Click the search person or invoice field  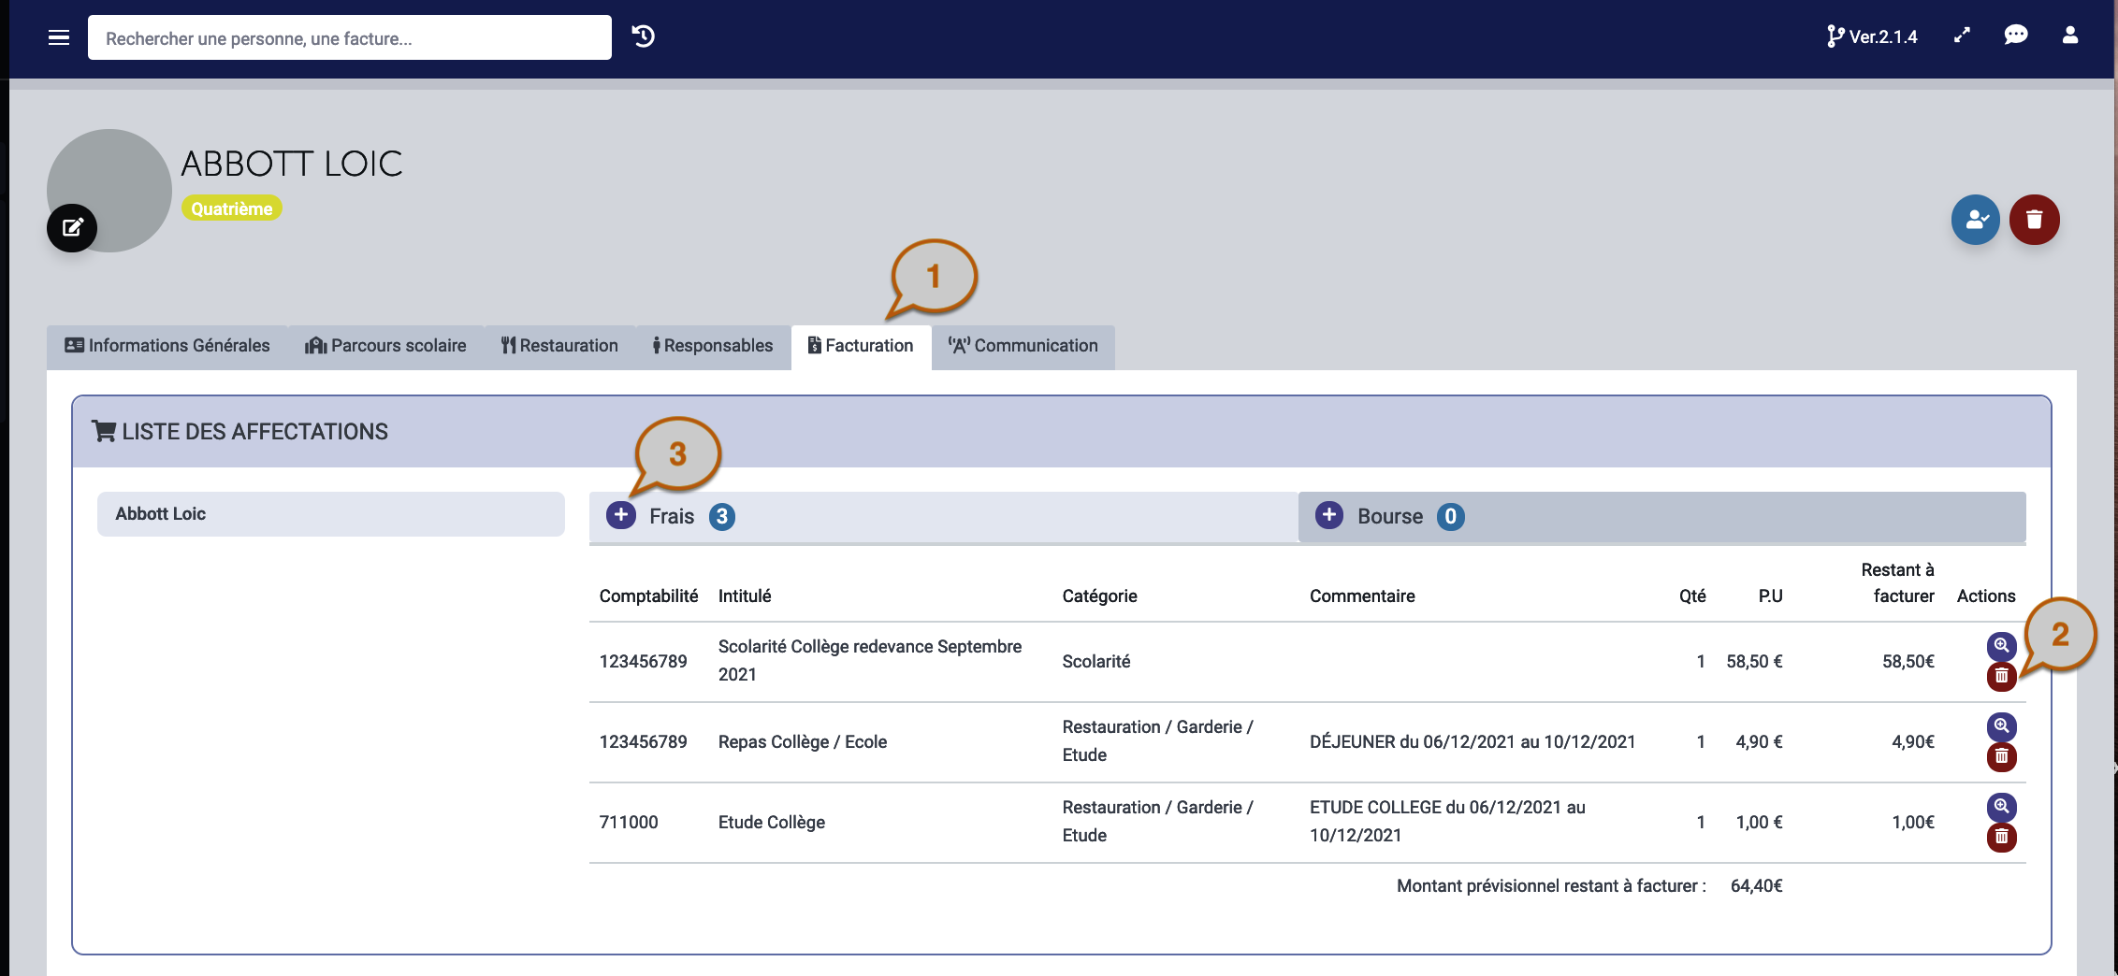coord(350,37)
